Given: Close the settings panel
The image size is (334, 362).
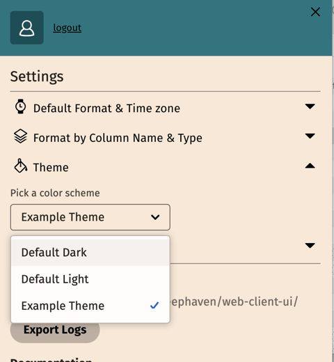Looking at the screenshot, I should click(x=315, y=12).
